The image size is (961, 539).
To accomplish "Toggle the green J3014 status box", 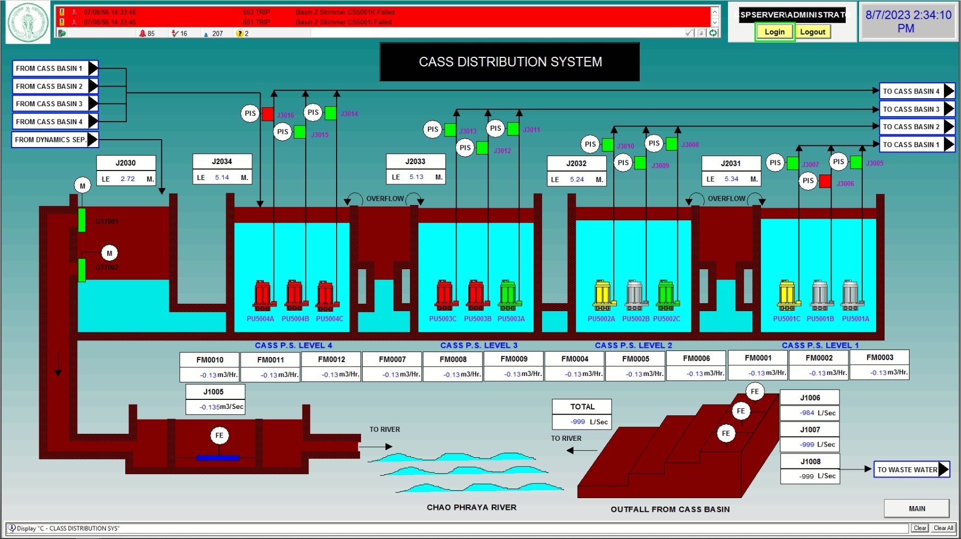I will pyautogui.click(x=330, y=113).
